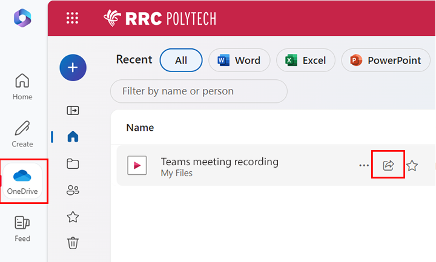The height and width of the screenshot is (262, 436).
Task: Open the Shared people view
Action: click(x=73, y=191)
